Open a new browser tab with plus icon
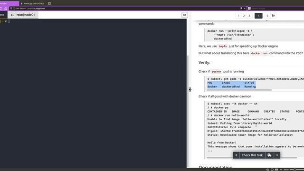The height and width of the screenshot is (171, 304). [49, 3]
